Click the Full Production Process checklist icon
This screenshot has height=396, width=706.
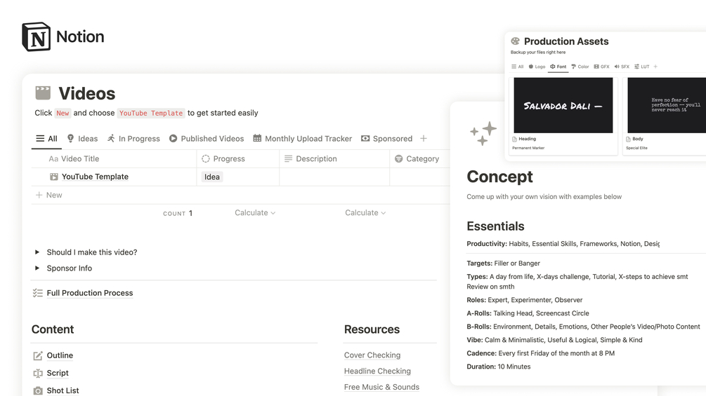(x=37, y=293)
